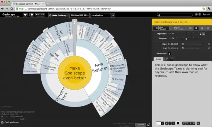Screen dimensions: 212x127
Task: Add a new goalscape tab with the plus button
Action: (113, 16)
